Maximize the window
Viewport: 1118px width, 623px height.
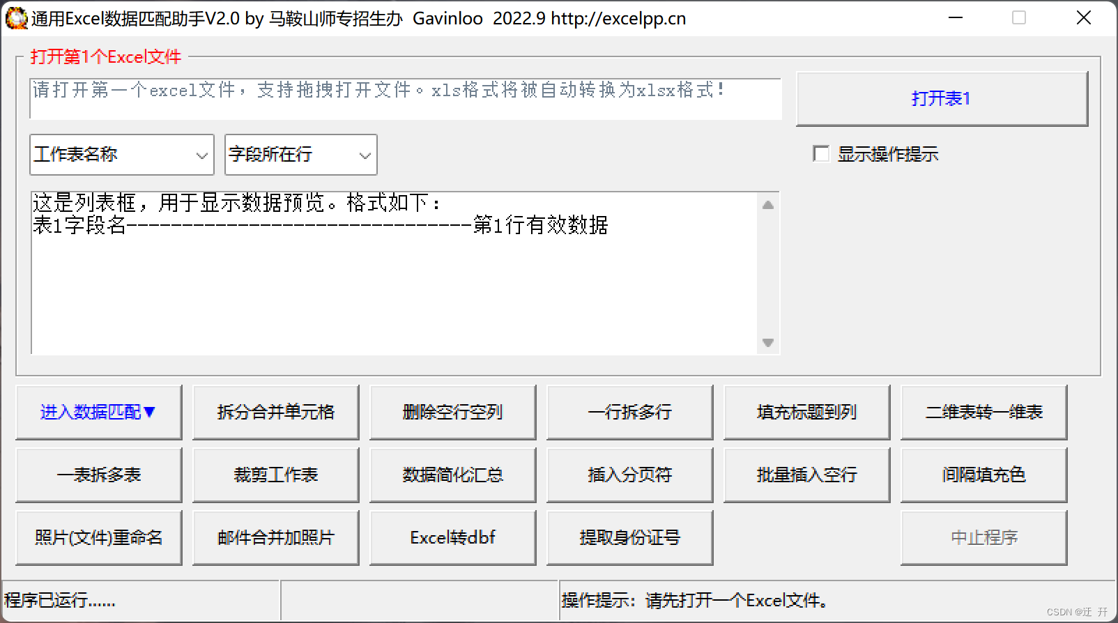(x=1019, y=18)
